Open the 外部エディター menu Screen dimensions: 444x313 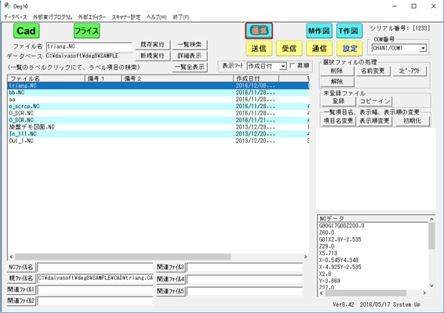92,17
